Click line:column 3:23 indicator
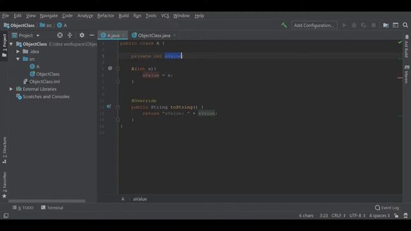This screenshot has width=411, height=231. point(324,216)
